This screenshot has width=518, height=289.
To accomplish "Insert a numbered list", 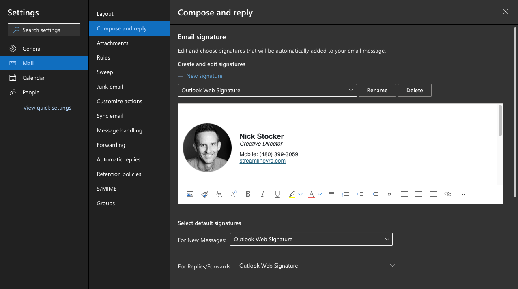I will click(346, 194).
